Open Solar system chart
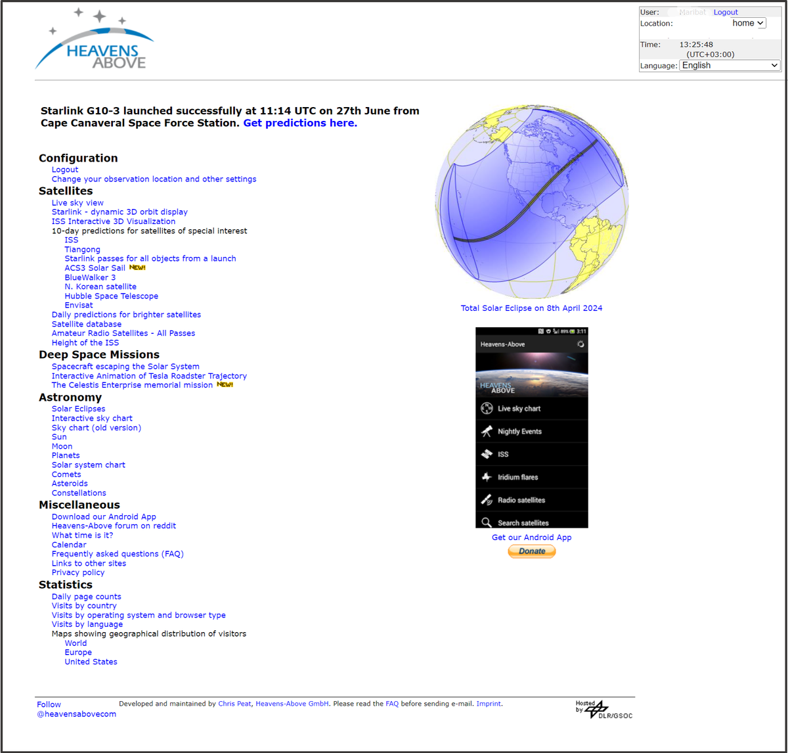Viewport: 788px width, 753px height. pos(89,465)
